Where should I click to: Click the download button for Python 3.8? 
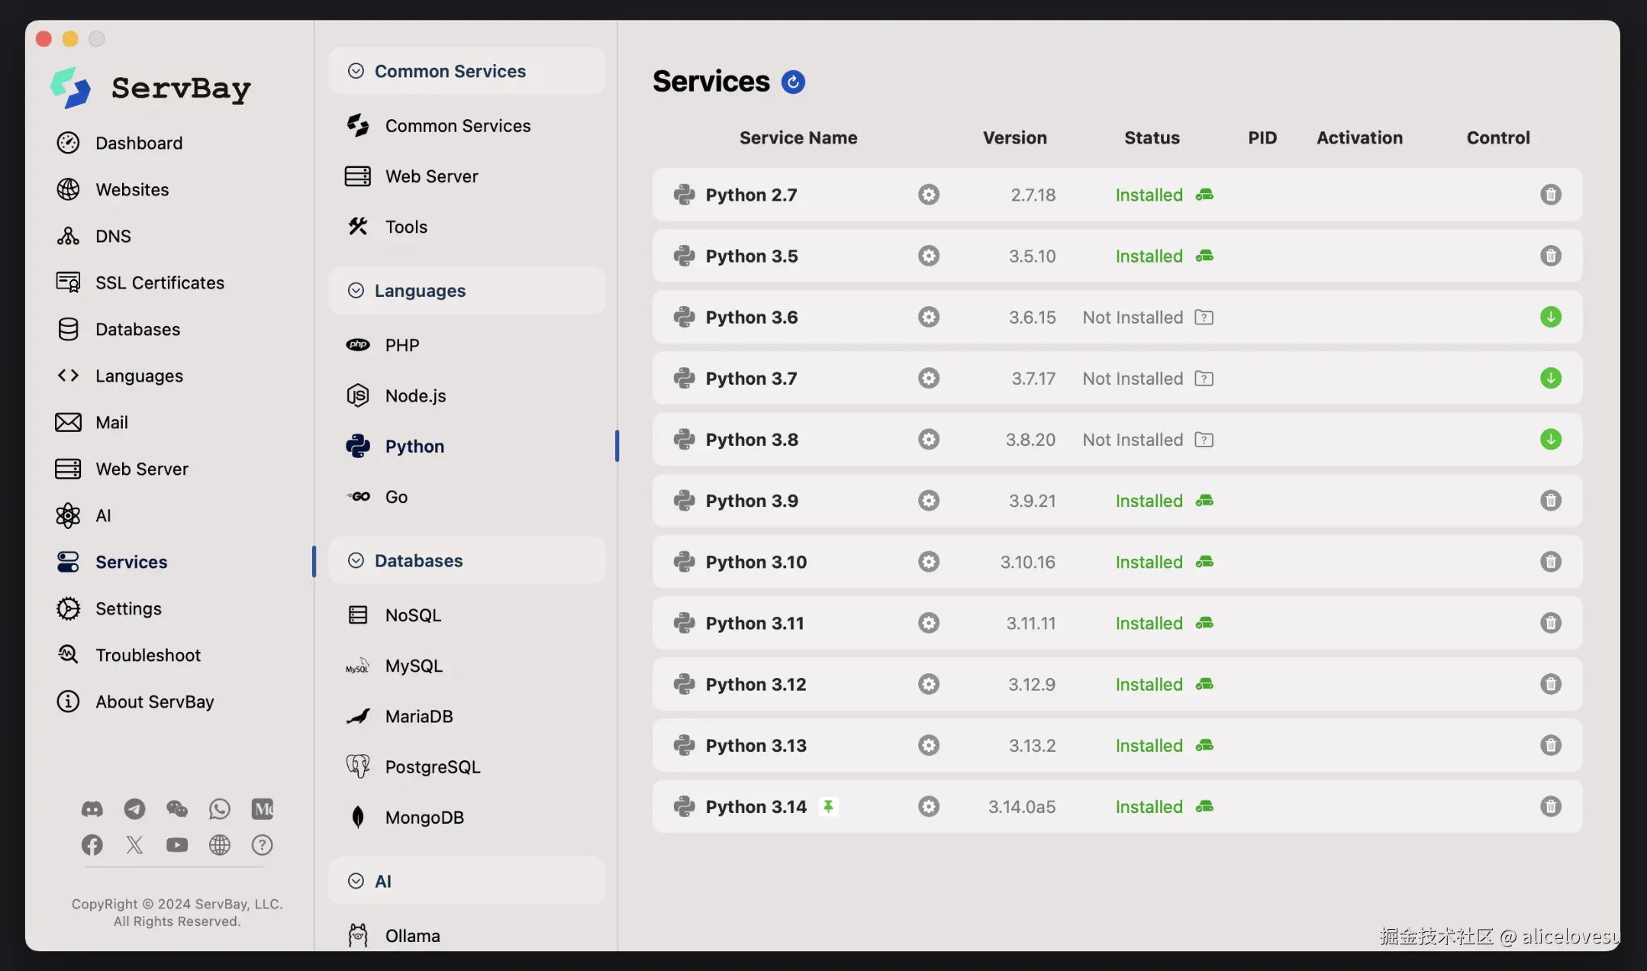tap(1550, 440)
